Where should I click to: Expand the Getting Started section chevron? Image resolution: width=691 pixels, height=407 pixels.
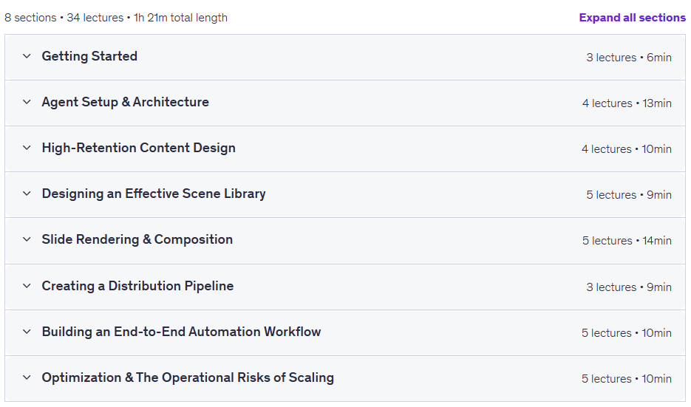pos(27,56)
